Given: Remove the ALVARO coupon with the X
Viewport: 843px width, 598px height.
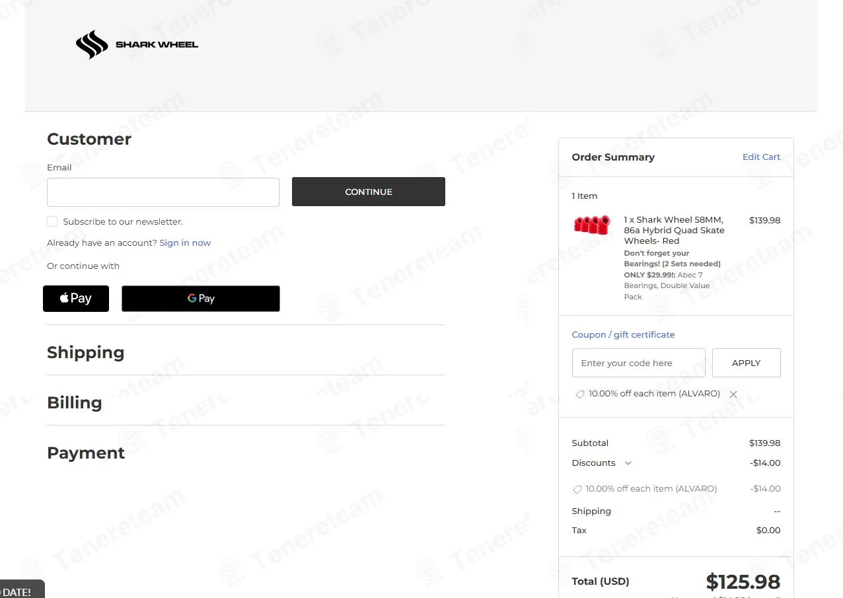Looking at the screenshot, I should tap(733, 394).
